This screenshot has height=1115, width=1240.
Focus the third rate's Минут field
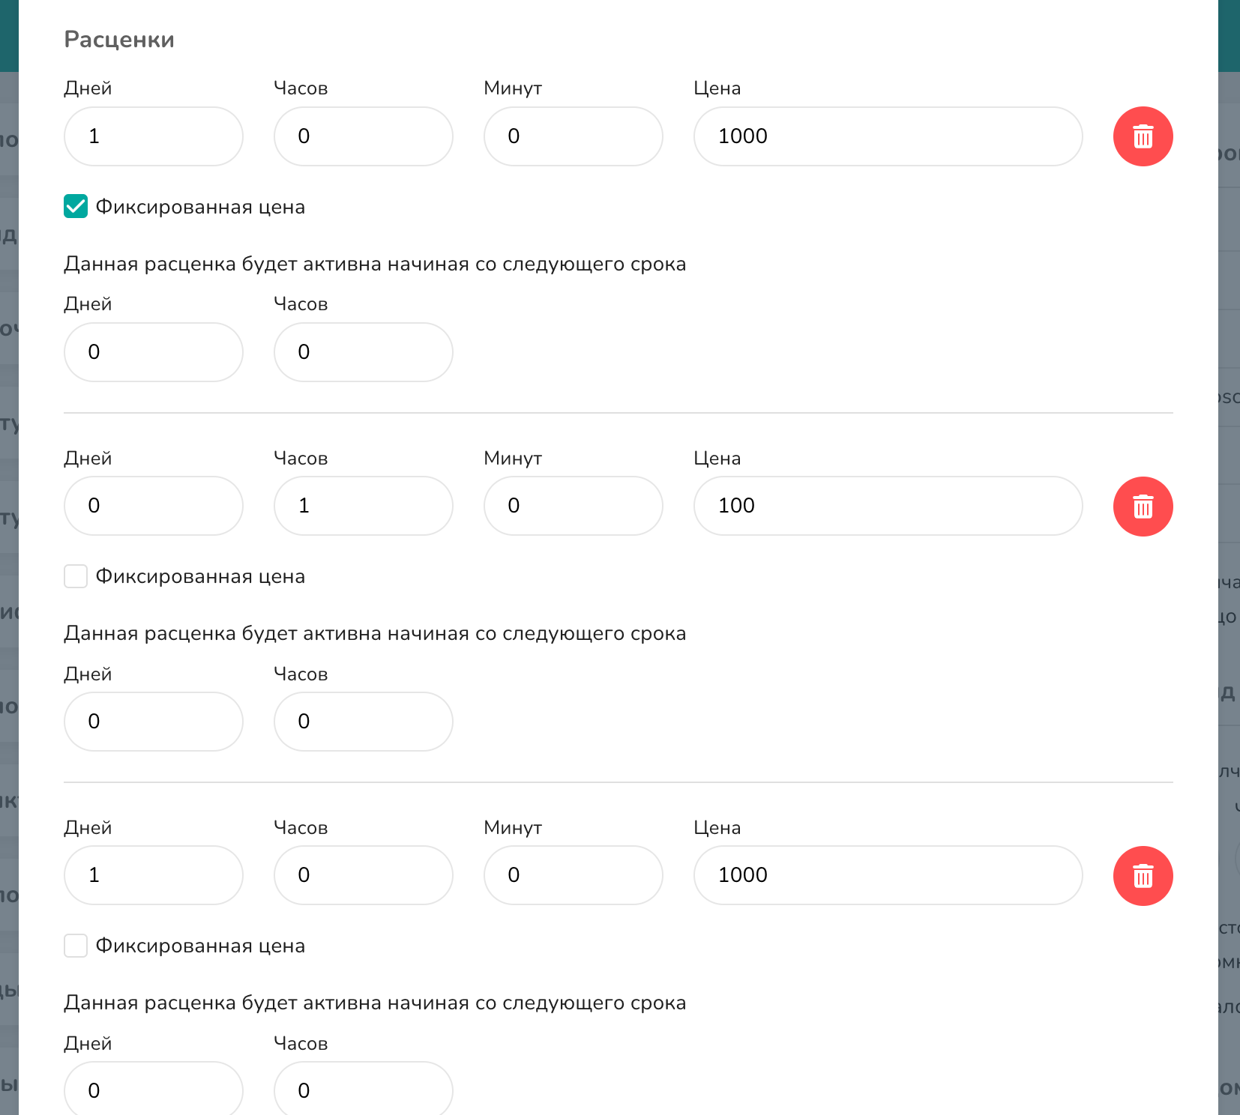574,875
